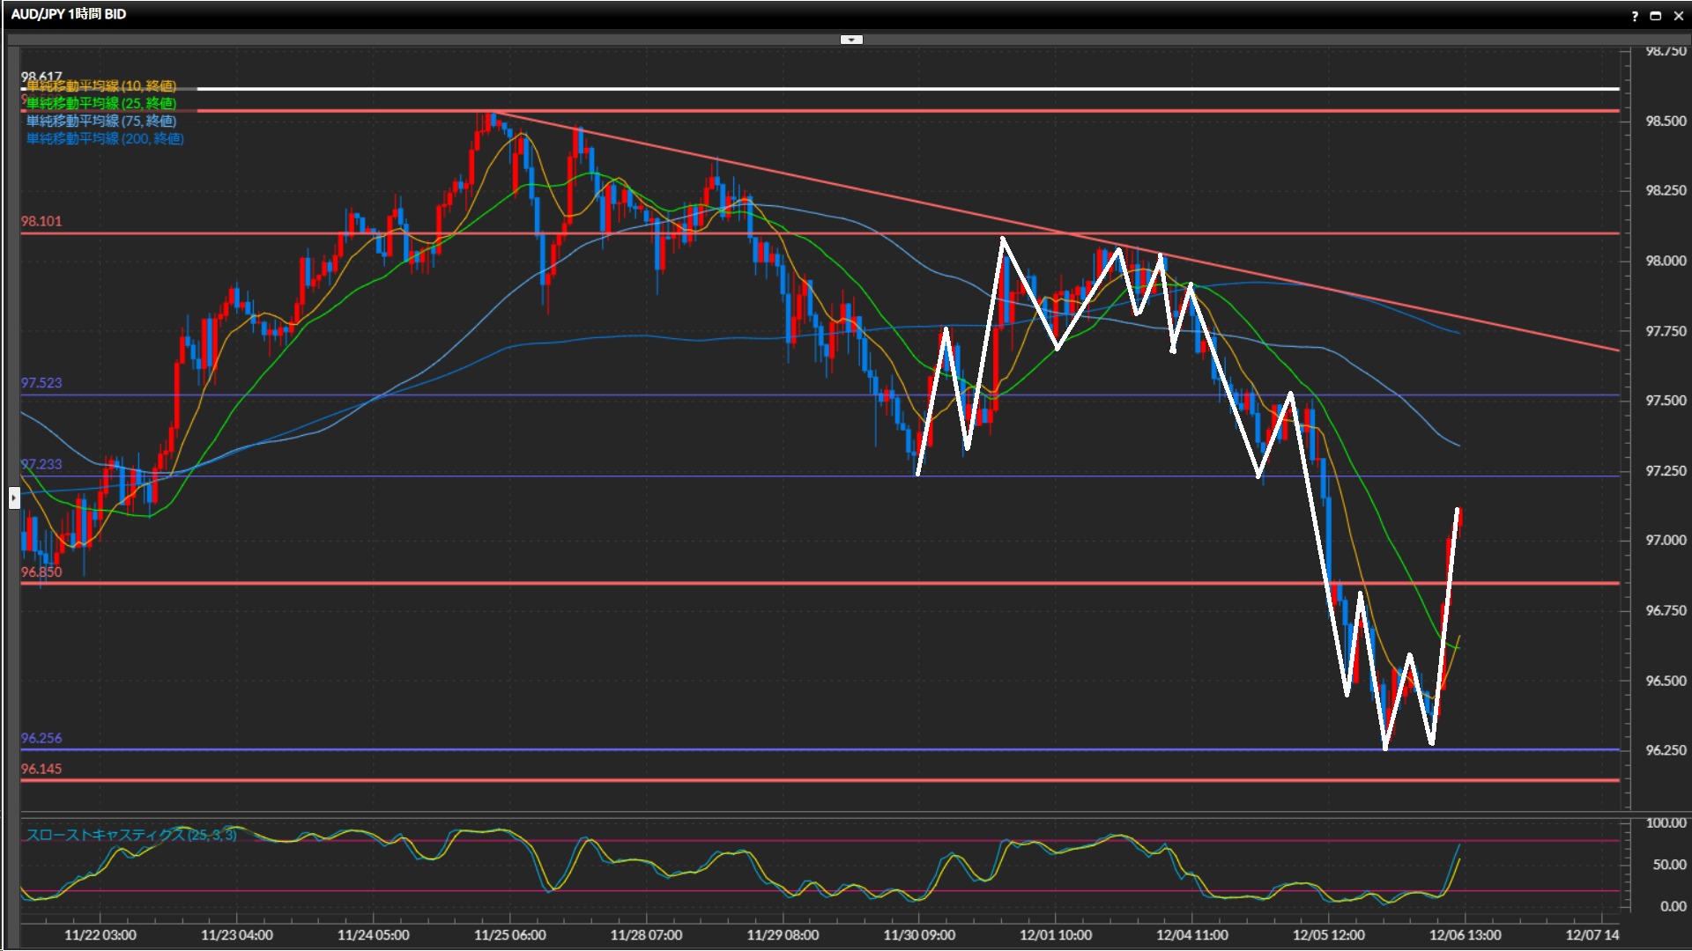Click the 75-period moving average label
Viewport: 1692px width, 951px height.
pos(101,121)
